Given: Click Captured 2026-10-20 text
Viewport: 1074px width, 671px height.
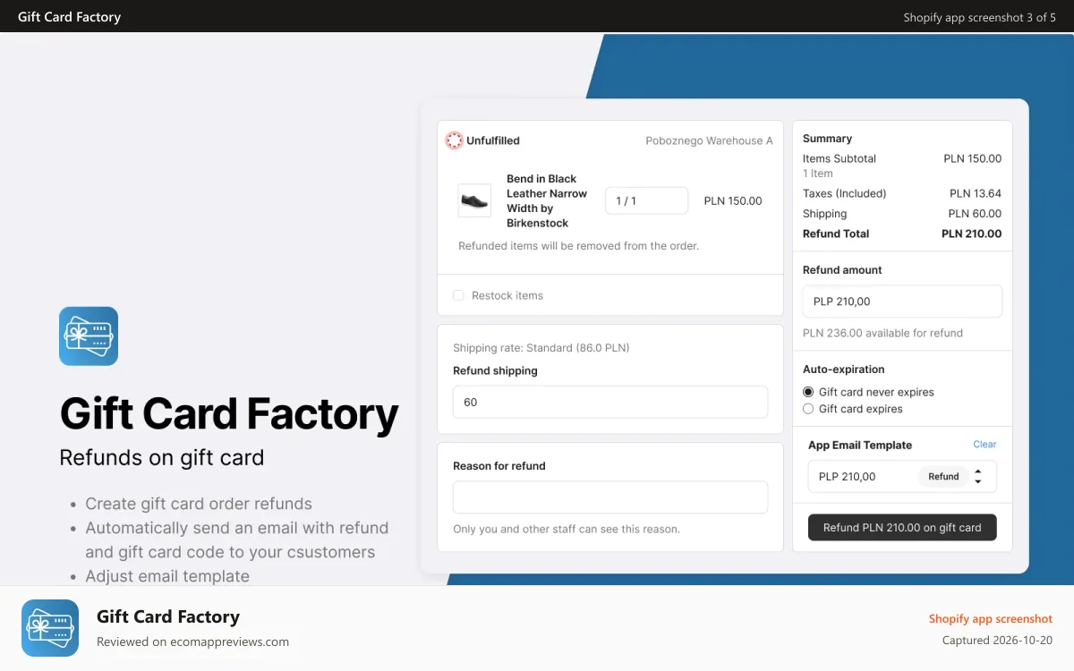Looking at the screenshot, I should [997, 641].
